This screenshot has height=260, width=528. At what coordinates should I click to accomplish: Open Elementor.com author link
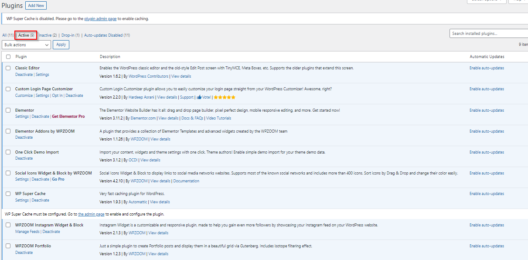point(142,118)
